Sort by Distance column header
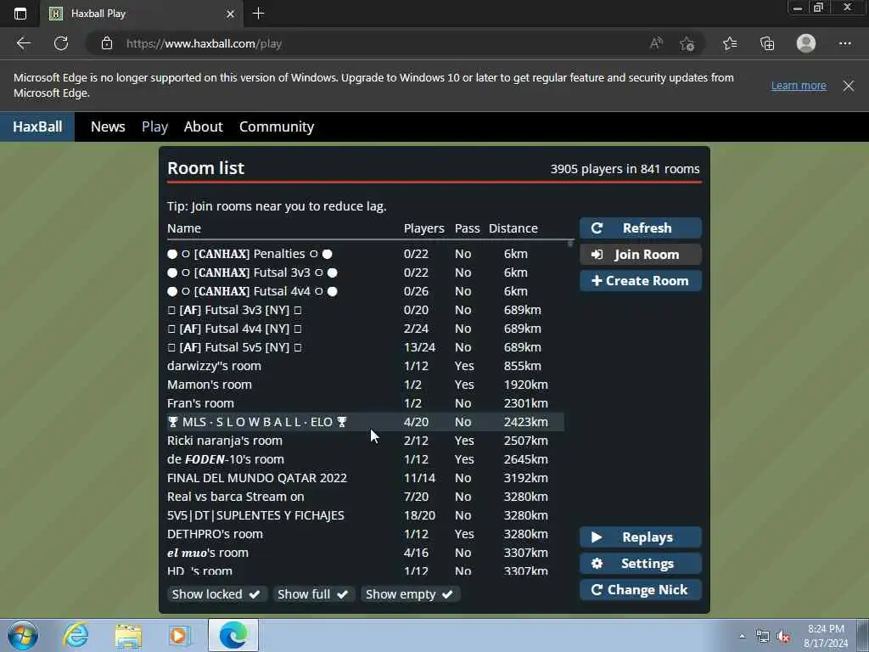The width and height of the screenshot is (869, 652). [x=513, y=228]
